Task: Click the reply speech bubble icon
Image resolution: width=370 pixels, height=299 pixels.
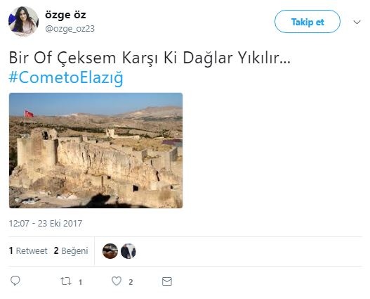Action: coord(15,281)
